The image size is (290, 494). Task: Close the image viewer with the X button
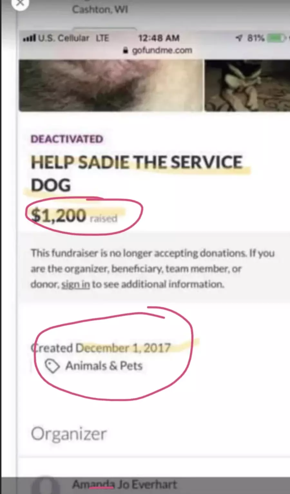click(20, 3)
